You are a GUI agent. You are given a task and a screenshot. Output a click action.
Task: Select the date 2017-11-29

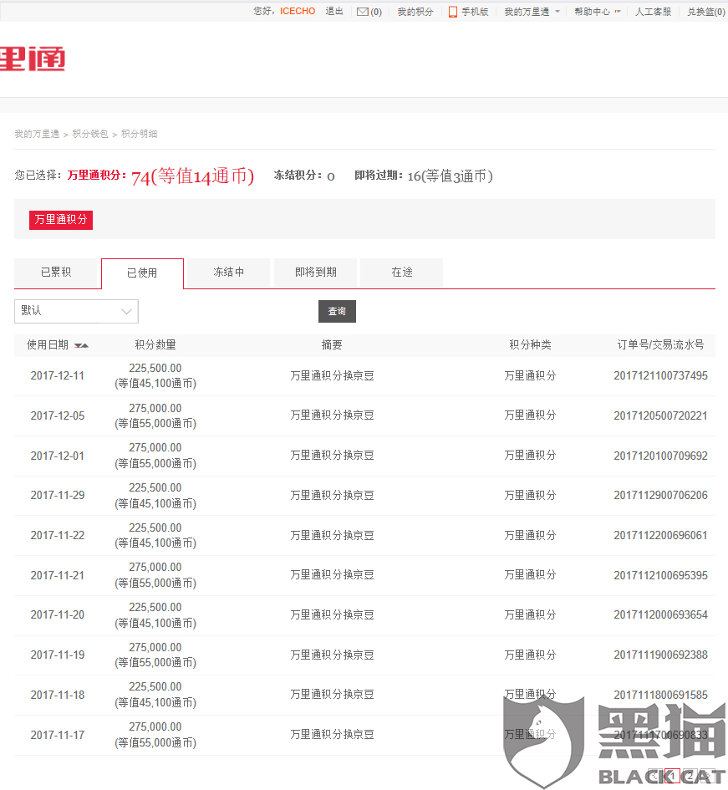coord(58,495)
